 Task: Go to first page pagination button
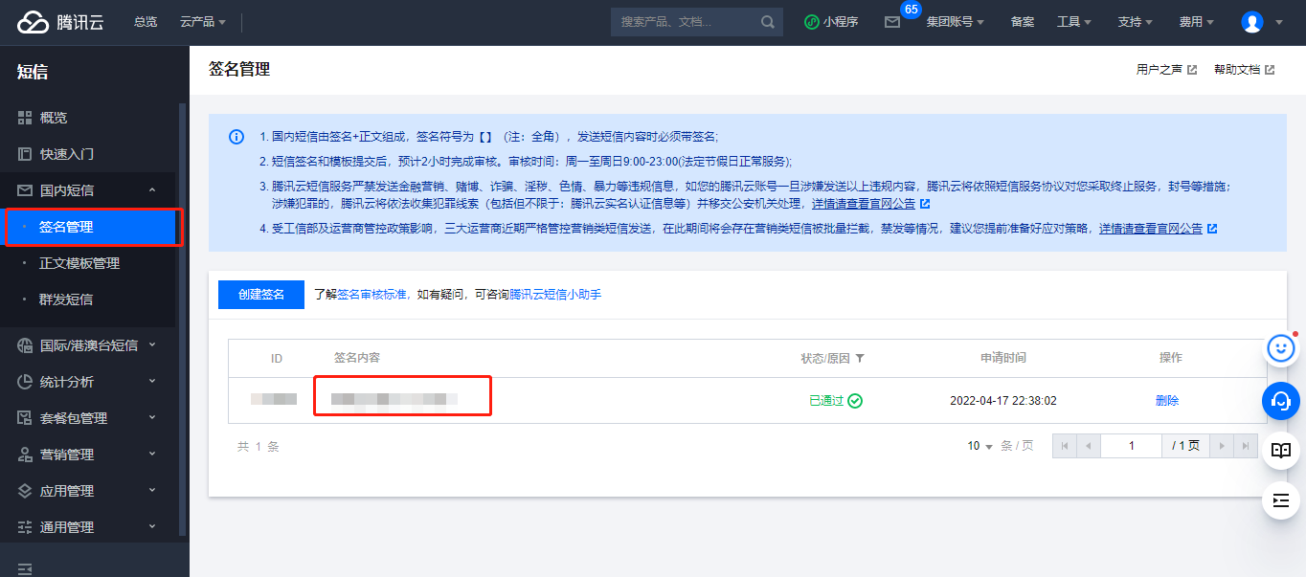1065,446
